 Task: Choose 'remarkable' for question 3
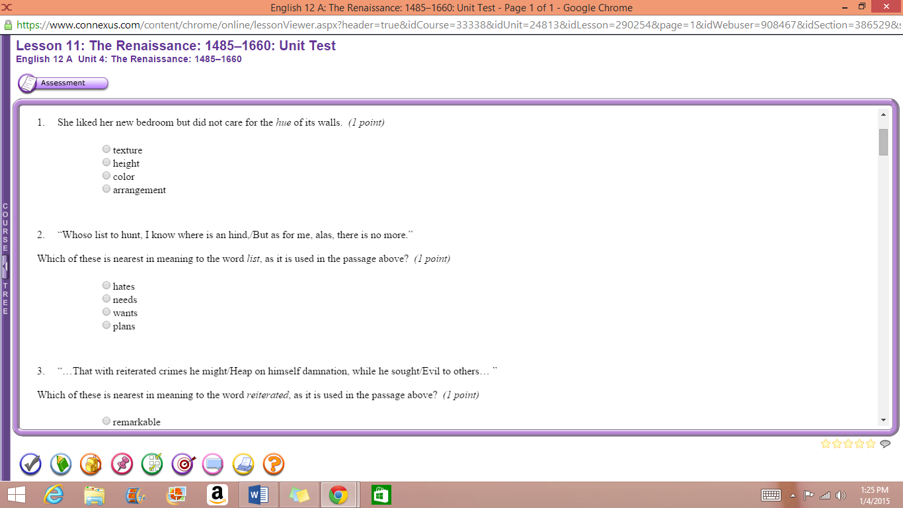pyautogui.click(x=106, y=420)
